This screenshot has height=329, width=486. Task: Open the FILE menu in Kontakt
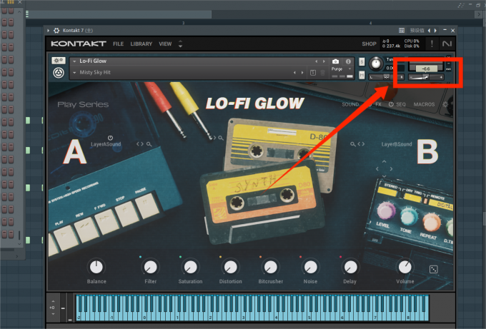click(118, 44)
